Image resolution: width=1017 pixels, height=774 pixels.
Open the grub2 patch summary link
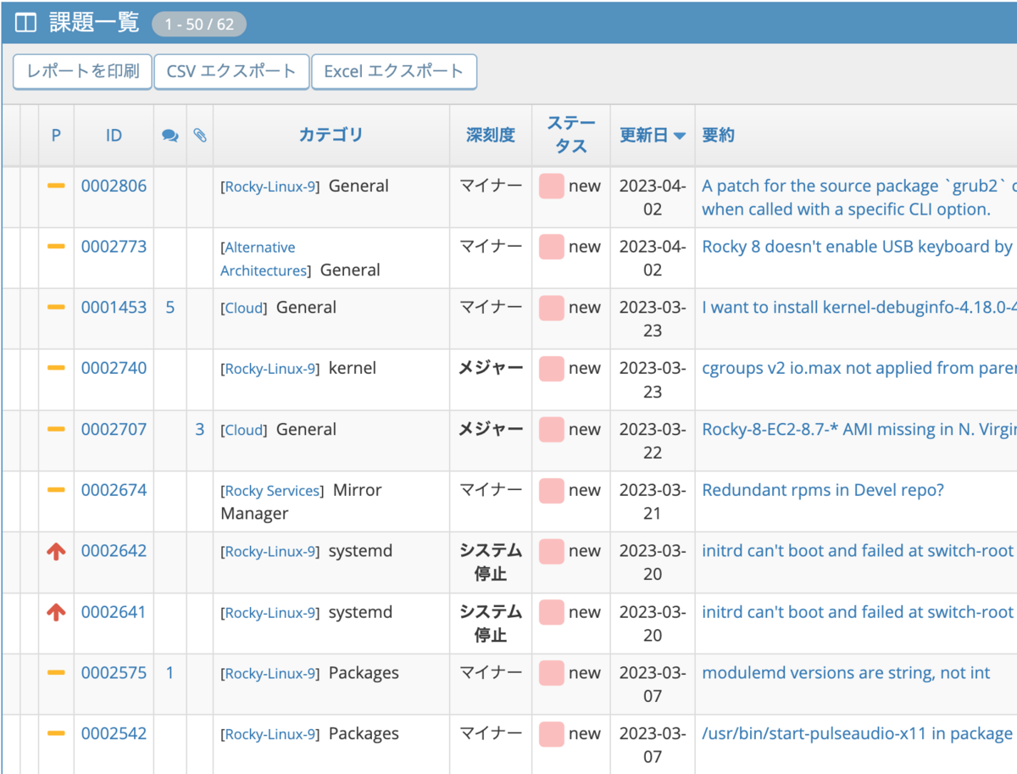859,198
